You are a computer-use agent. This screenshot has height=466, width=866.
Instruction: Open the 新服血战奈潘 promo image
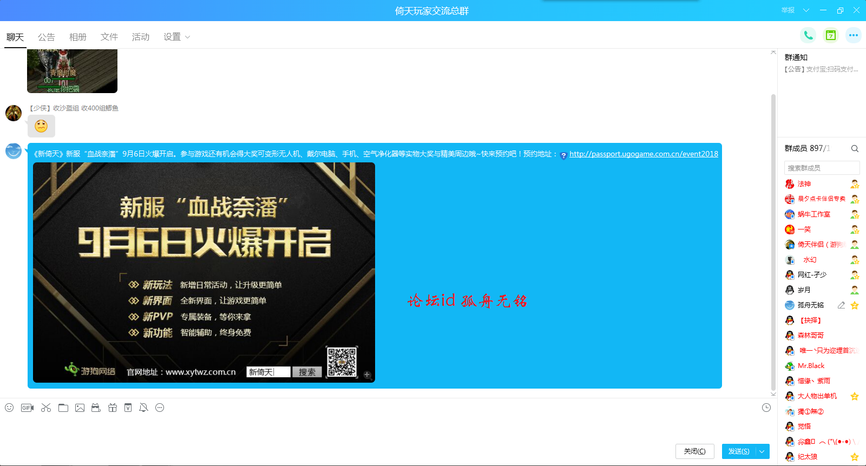pos(204,272)
